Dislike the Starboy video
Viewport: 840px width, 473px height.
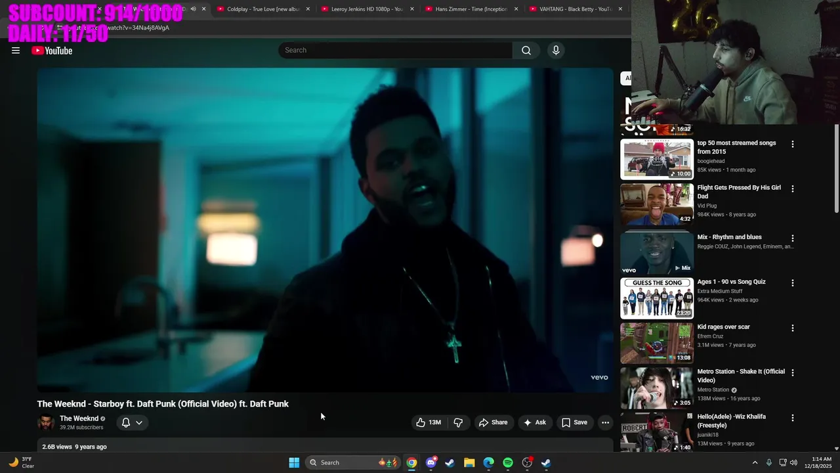[458, 422]
